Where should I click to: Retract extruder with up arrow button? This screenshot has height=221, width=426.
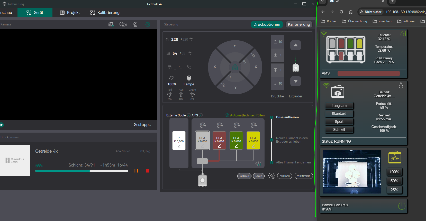pos(296,45)
